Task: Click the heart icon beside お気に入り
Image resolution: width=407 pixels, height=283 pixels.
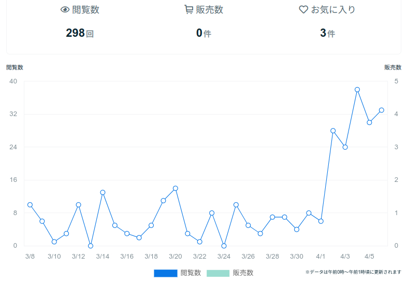Action: coord(303,10)
